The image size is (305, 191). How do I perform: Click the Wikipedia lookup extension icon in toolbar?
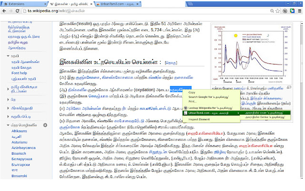[285, 11]
